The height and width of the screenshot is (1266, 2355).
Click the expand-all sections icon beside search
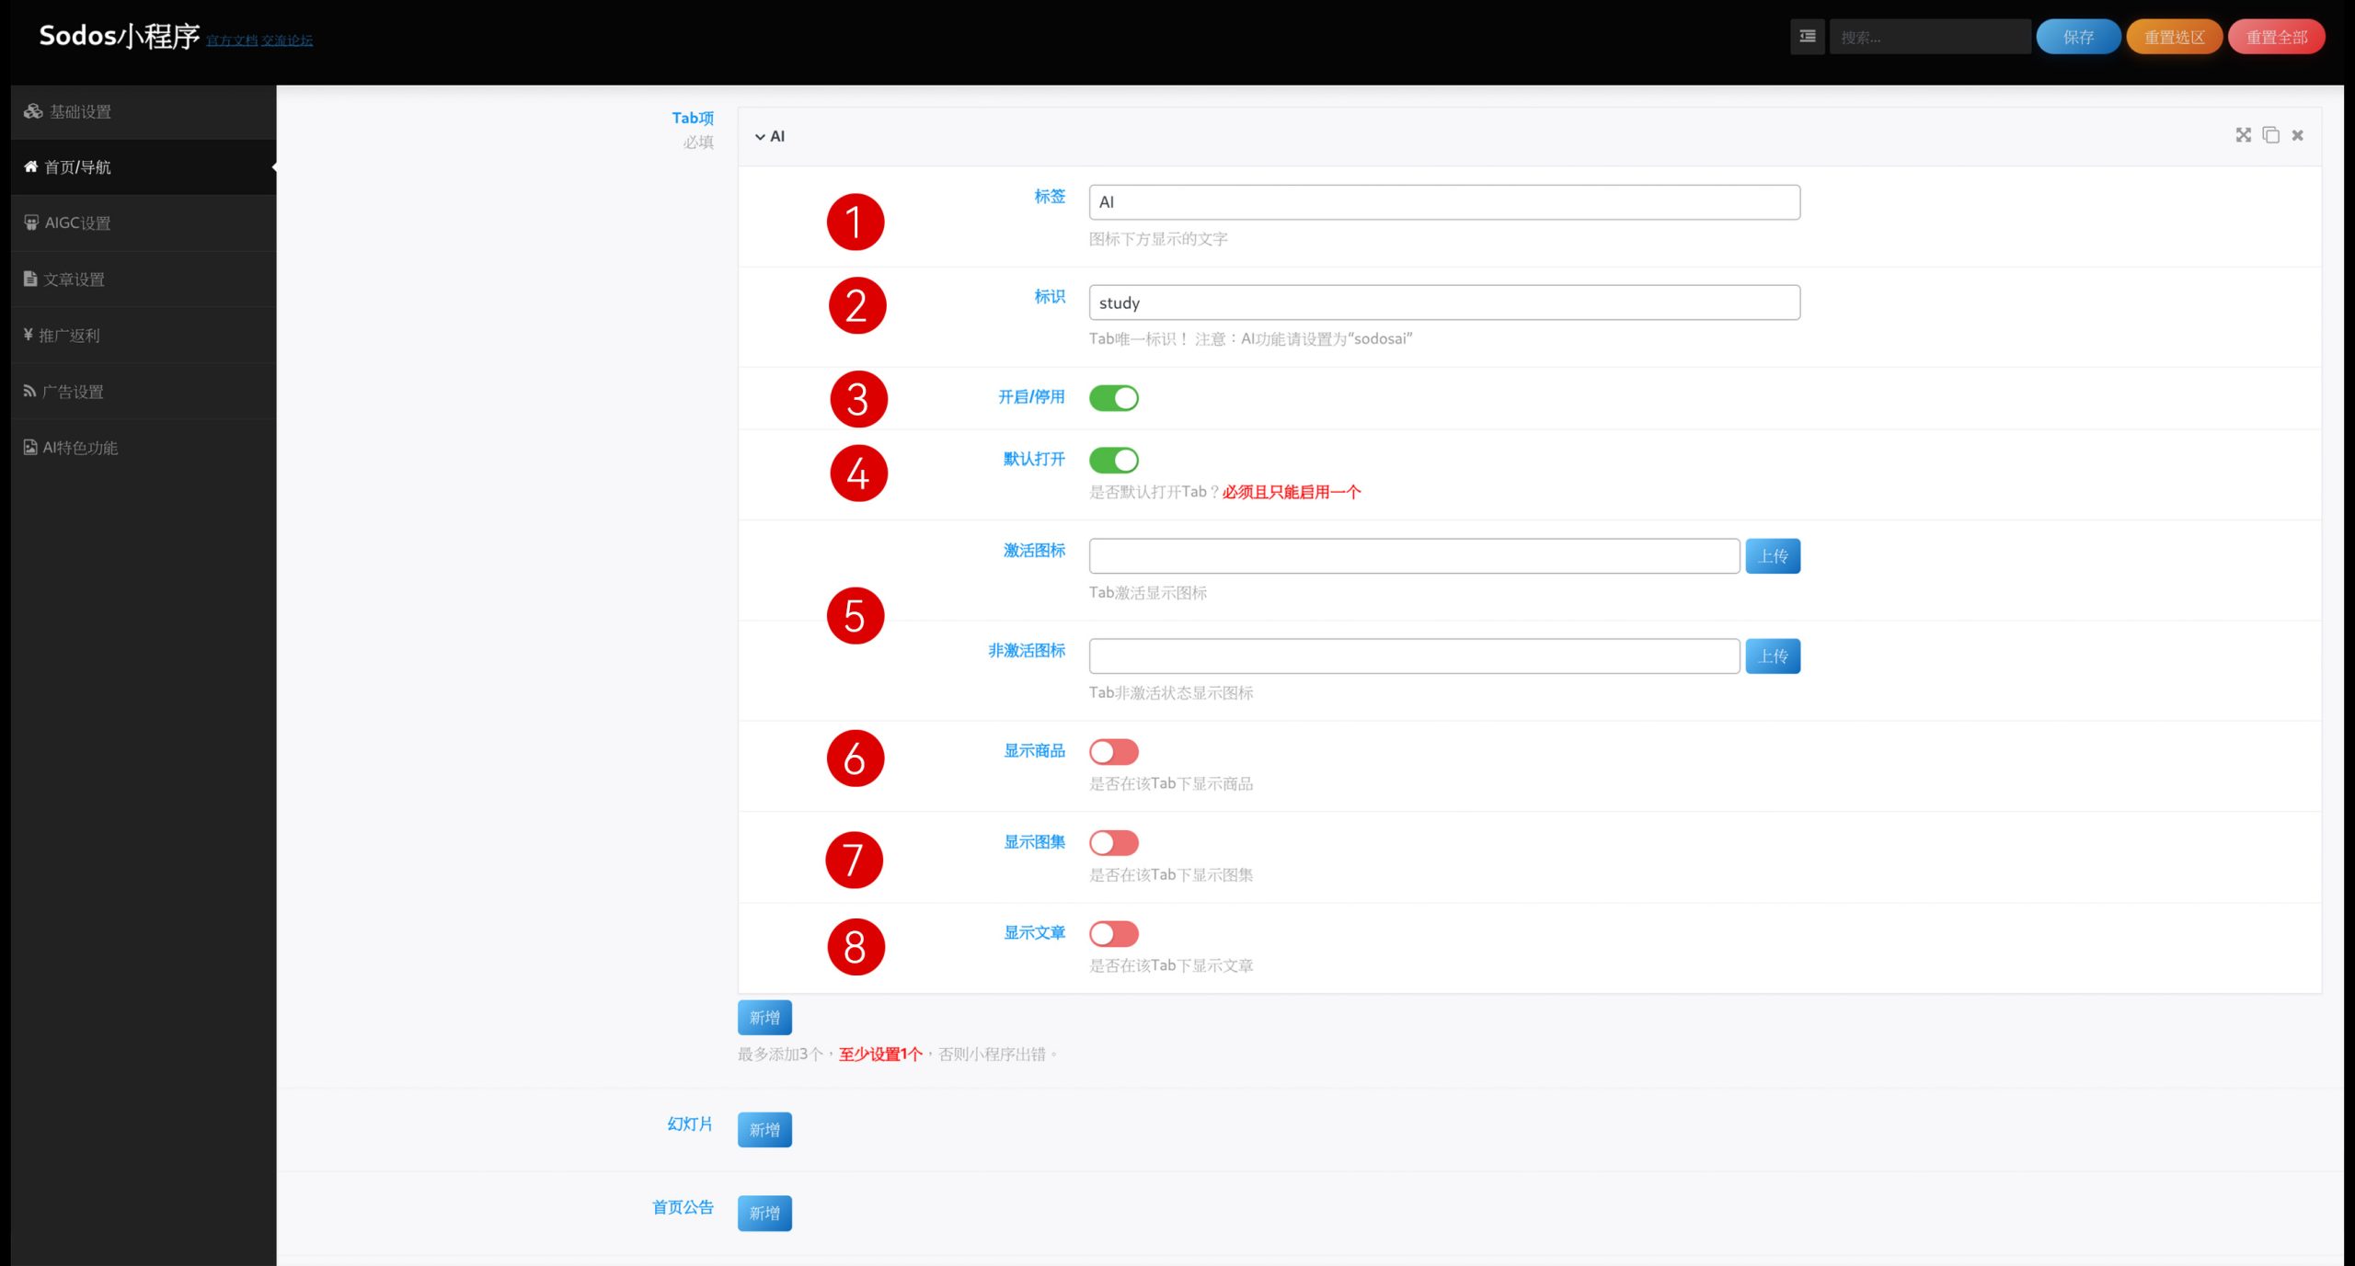[x=1807, y=37]
